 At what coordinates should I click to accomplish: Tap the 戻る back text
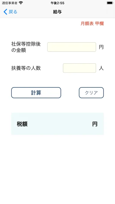(x=13, y=12)
